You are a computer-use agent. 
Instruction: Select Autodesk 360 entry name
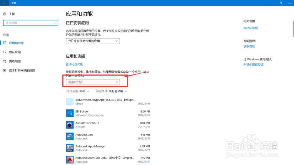point(84,135)
